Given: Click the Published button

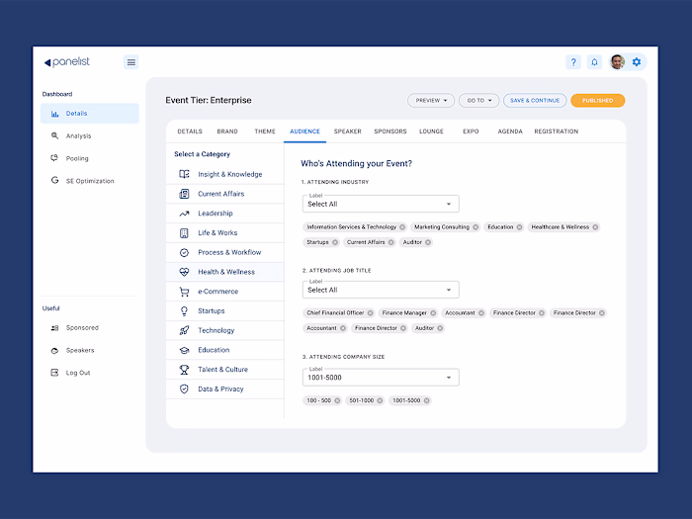Looking at the screenshot, I should (597, 101).
